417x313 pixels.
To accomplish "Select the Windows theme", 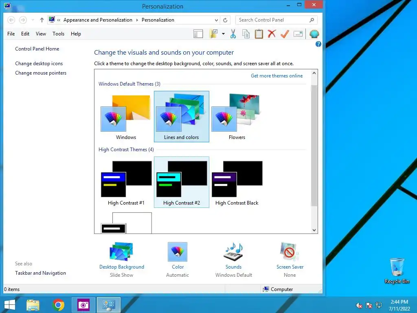I will tap(126, 117).
